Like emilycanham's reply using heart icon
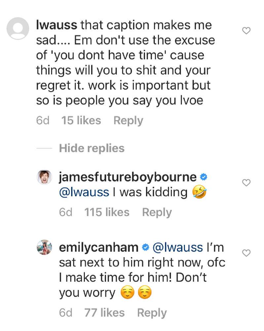This screenshot has width=264, height=331. pos(246,253)
